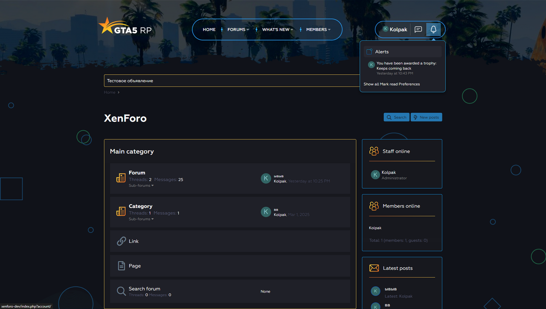Click the chain icon beside Link

tap(121, 241)
